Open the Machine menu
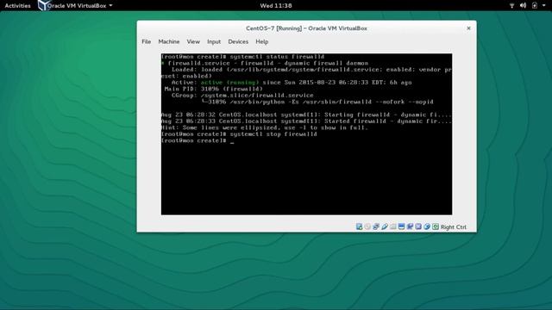This screenshot has height=310, width=552. pos(169,41)
